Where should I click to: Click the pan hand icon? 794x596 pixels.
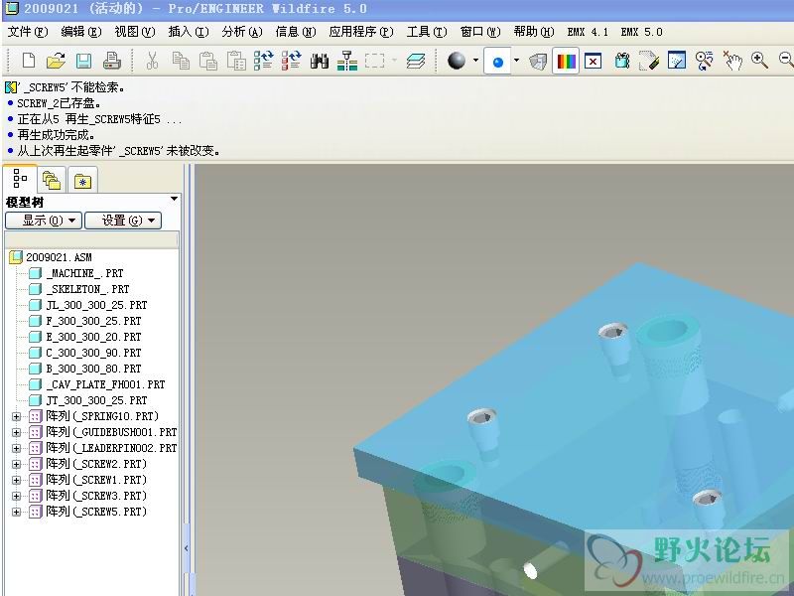pos(732,61)
